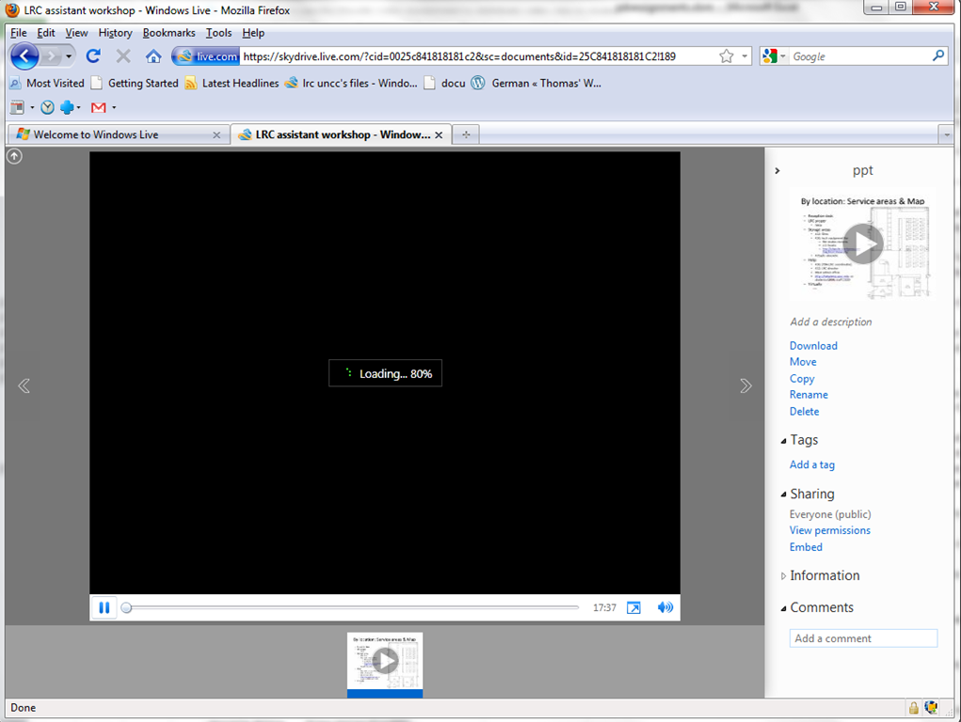961x722 pixels.
Task: Go to Firefox home page
Action: pos(153,56)
